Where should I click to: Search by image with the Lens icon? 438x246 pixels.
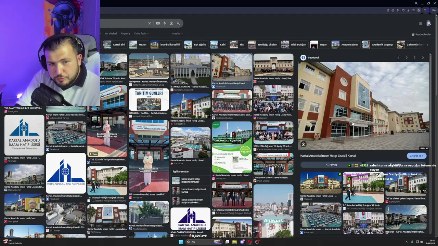(x=171, y=23)
